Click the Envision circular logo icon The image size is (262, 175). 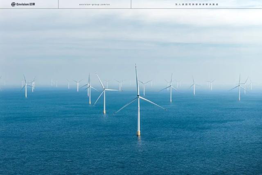point(13,4)
